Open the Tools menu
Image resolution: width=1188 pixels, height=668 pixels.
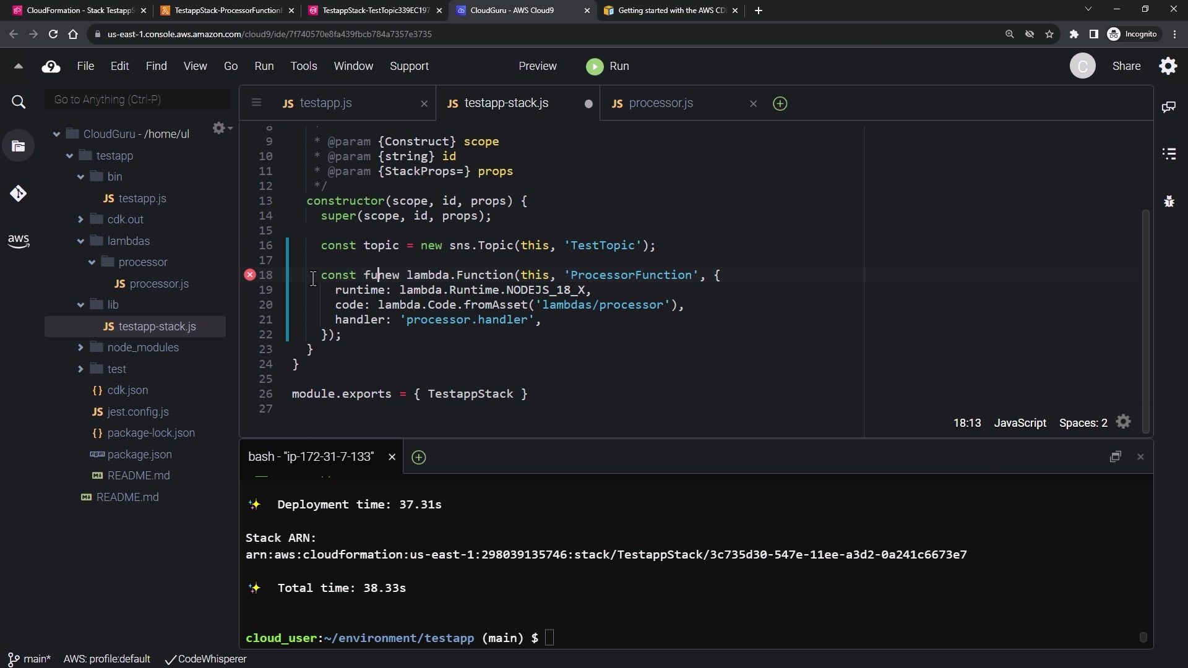pyautogui.click(x=303, y=66)
